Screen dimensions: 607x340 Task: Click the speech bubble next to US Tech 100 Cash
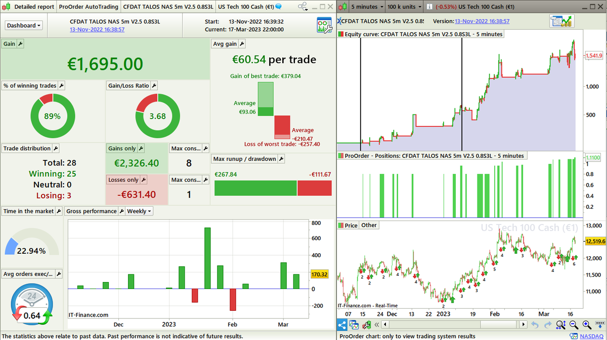pos(279,7)
